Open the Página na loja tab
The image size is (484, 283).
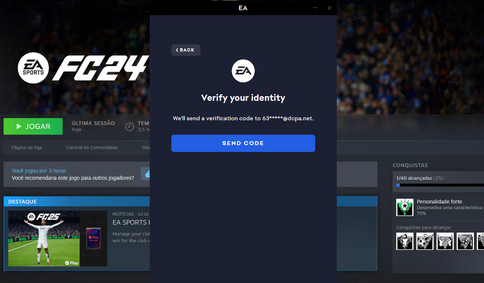click(27, 147)
